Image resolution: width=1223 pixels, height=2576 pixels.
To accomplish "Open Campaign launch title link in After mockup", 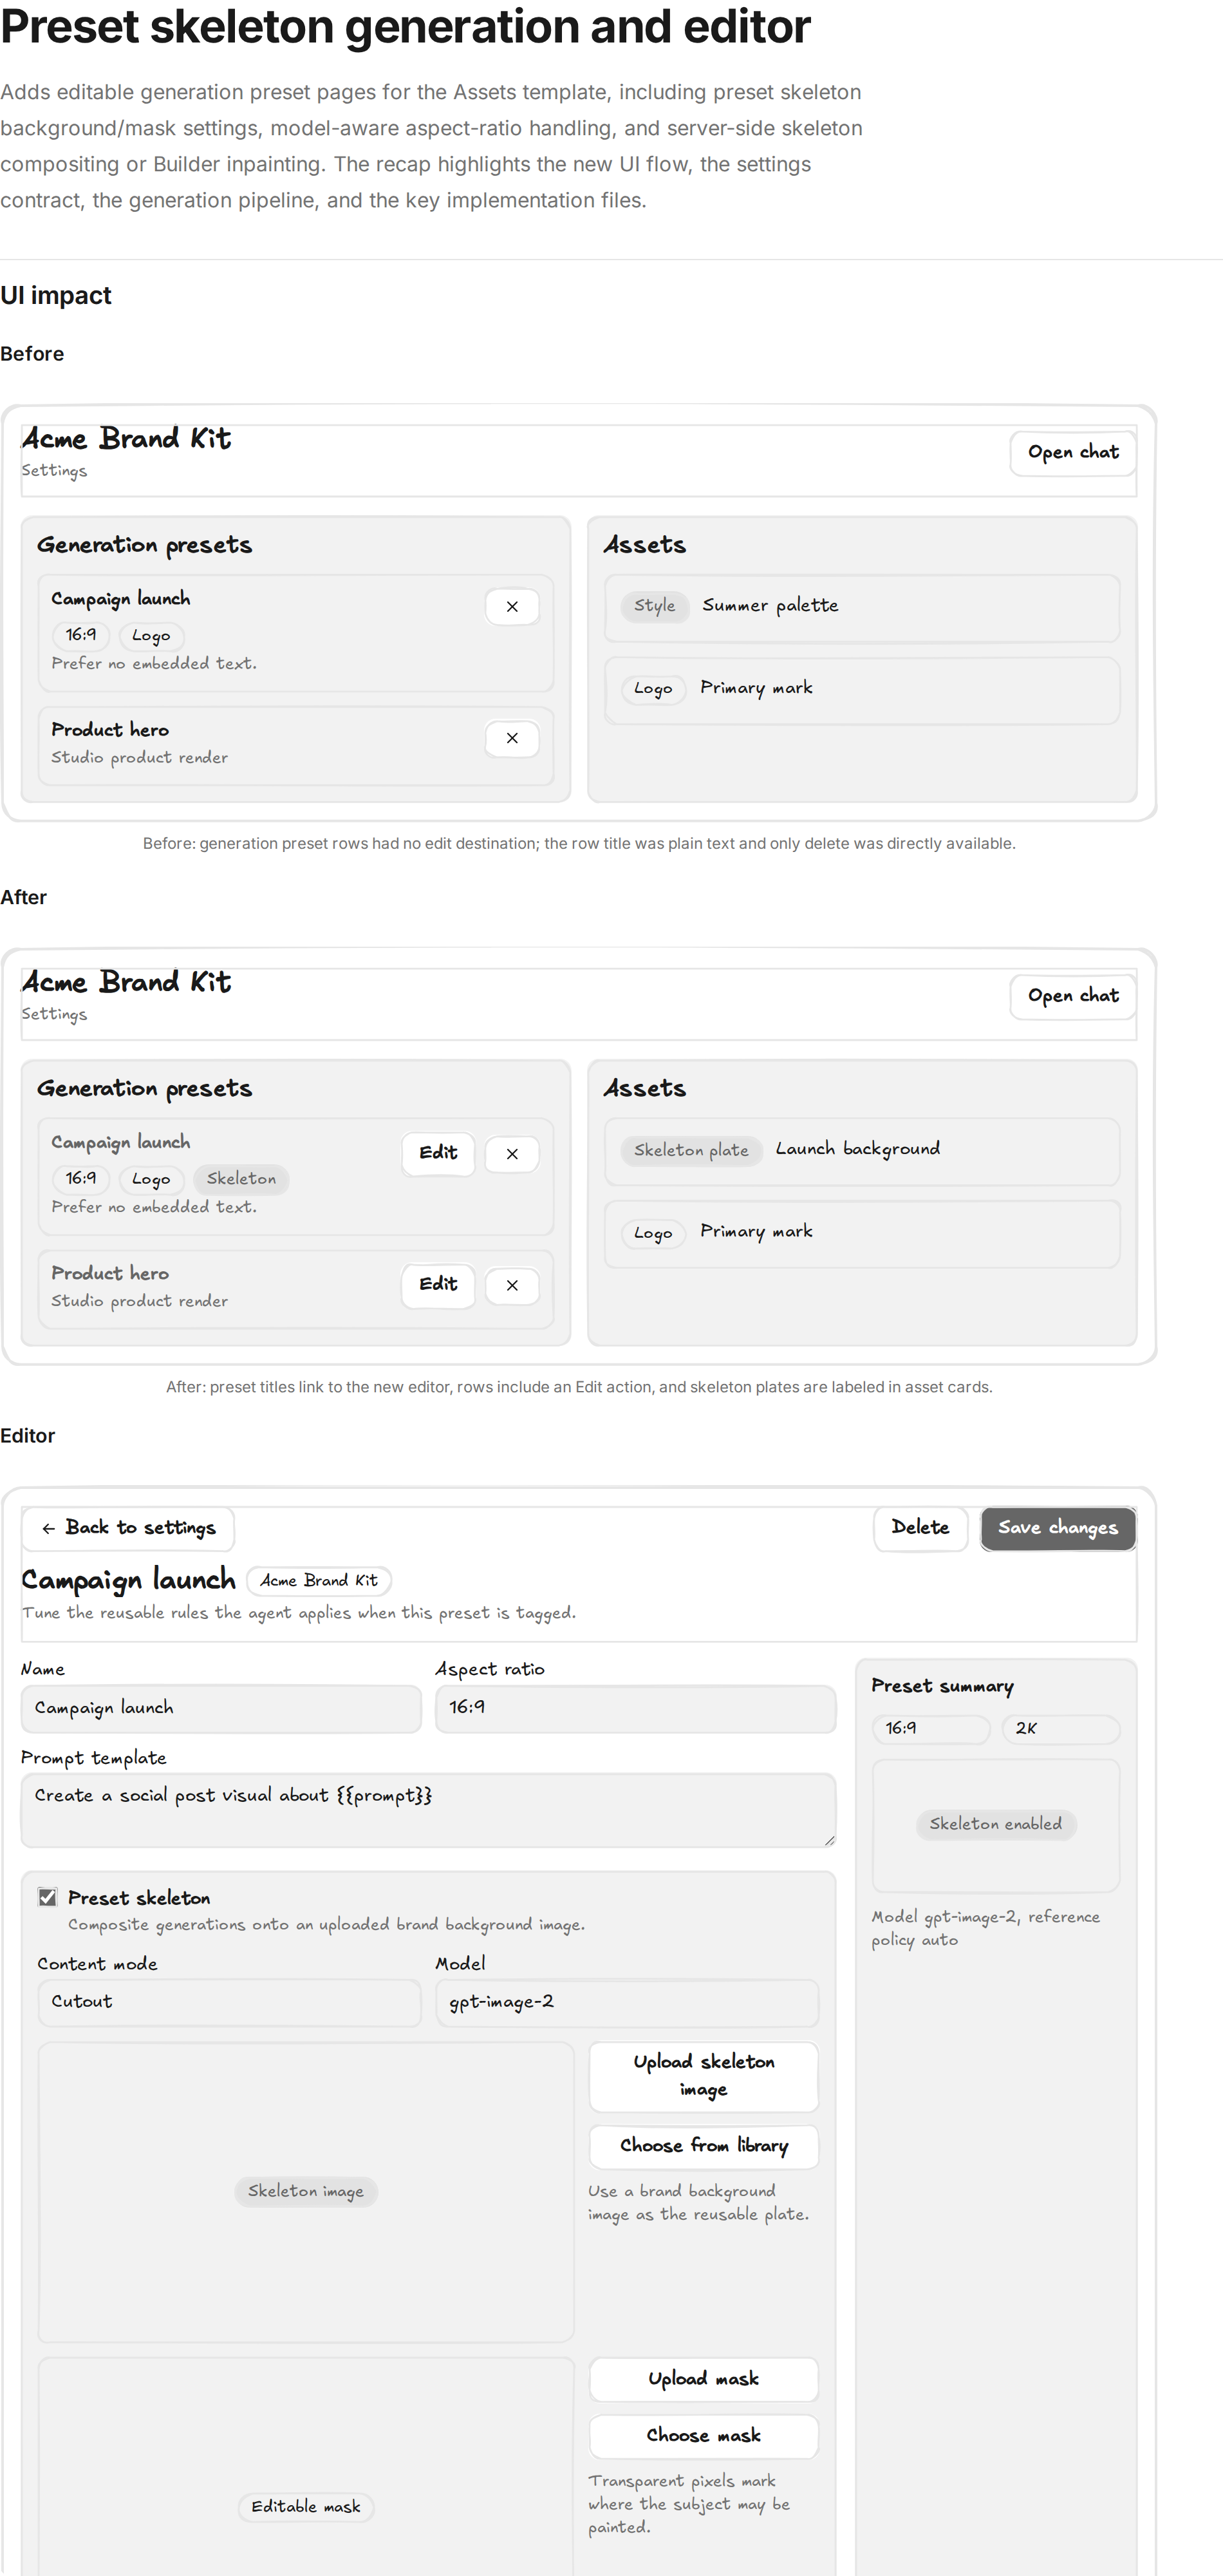I will [x=120, y=1142].
